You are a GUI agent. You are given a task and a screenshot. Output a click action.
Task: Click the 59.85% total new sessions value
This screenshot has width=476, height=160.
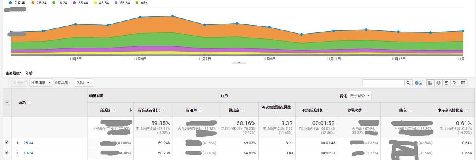(x=160, y=123)
